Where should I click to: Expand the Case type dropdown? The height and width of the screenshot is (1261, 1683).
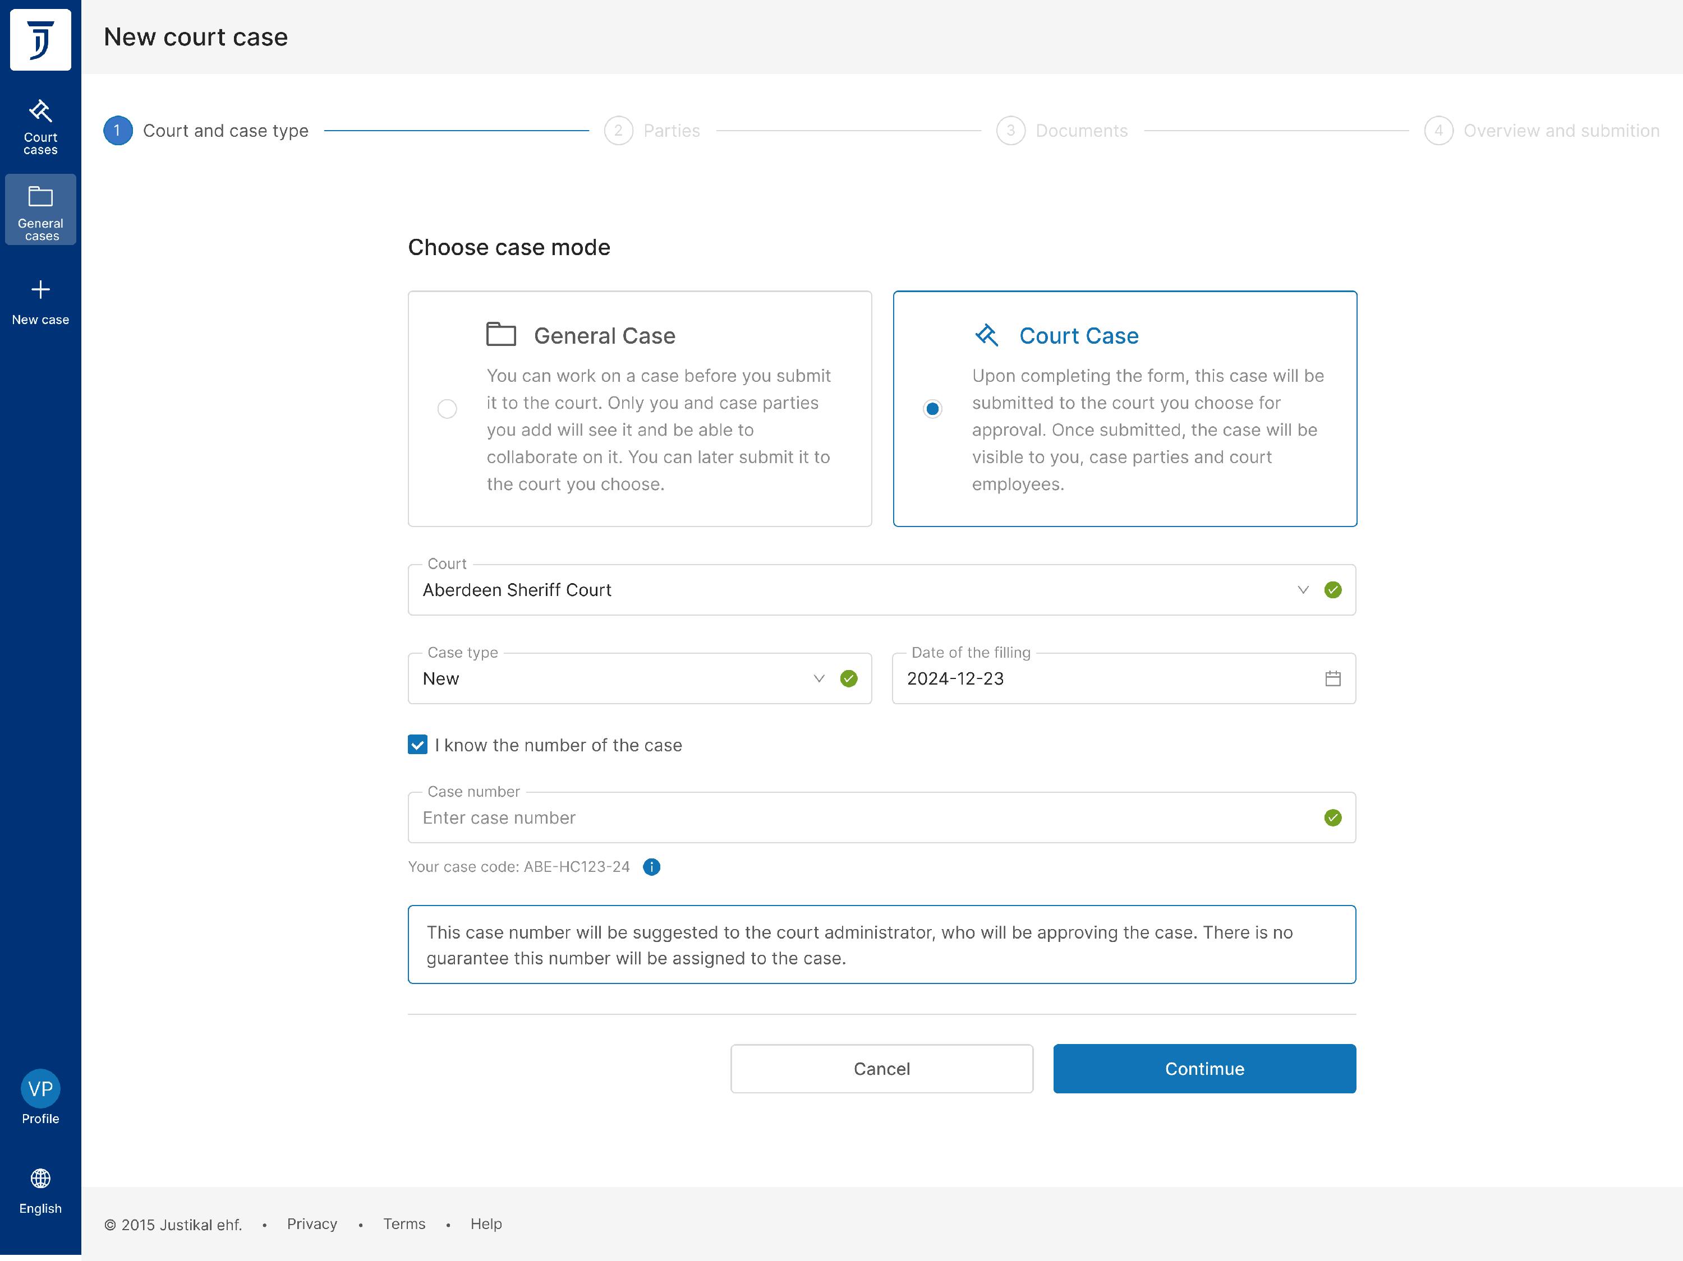pyautogui.click(x=818, y=678)
